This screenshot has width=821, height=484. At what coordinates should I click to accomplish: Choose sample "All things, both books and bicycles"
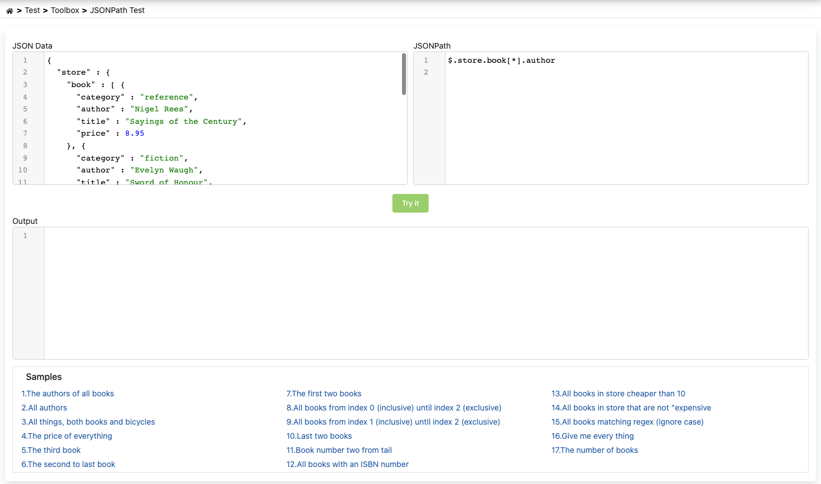(88, 422)
